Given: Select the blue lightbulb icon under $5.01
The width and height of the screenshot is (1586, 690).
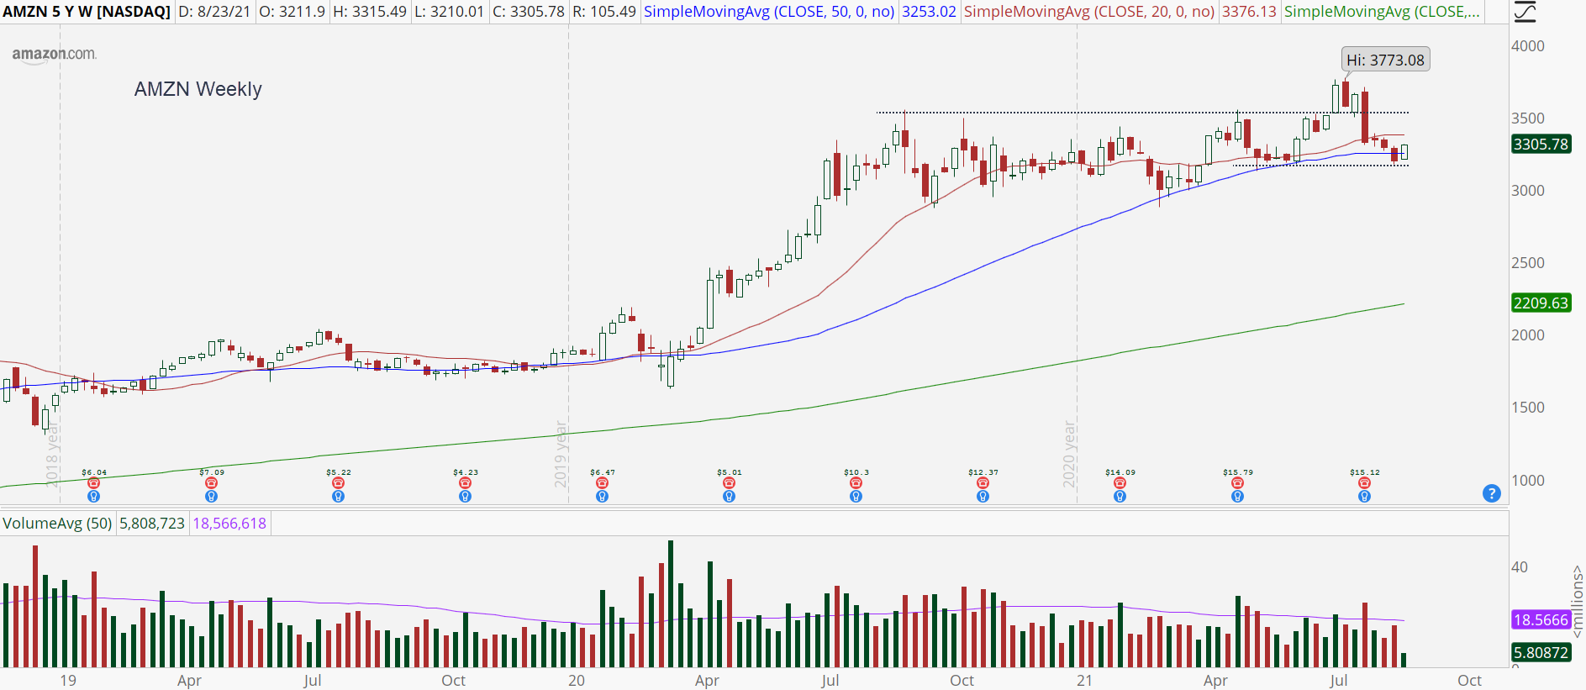Looking at the screenshot, I should coord(730,497).
